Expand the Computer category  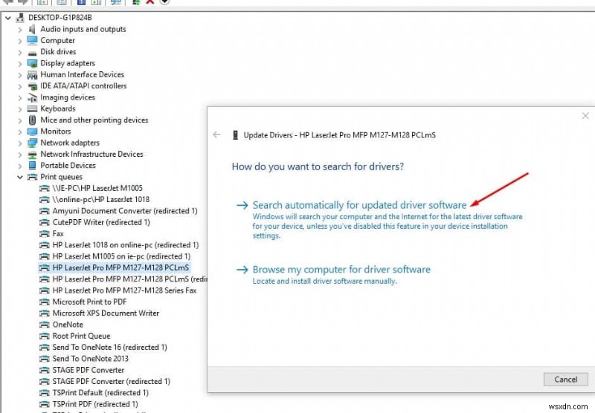pos(20,41)
